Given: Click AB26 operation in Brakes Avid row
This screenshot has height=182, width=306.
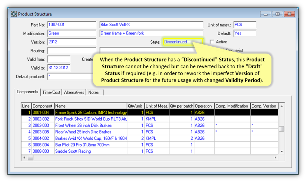Looking at the screenshot, I should (199, 138).
